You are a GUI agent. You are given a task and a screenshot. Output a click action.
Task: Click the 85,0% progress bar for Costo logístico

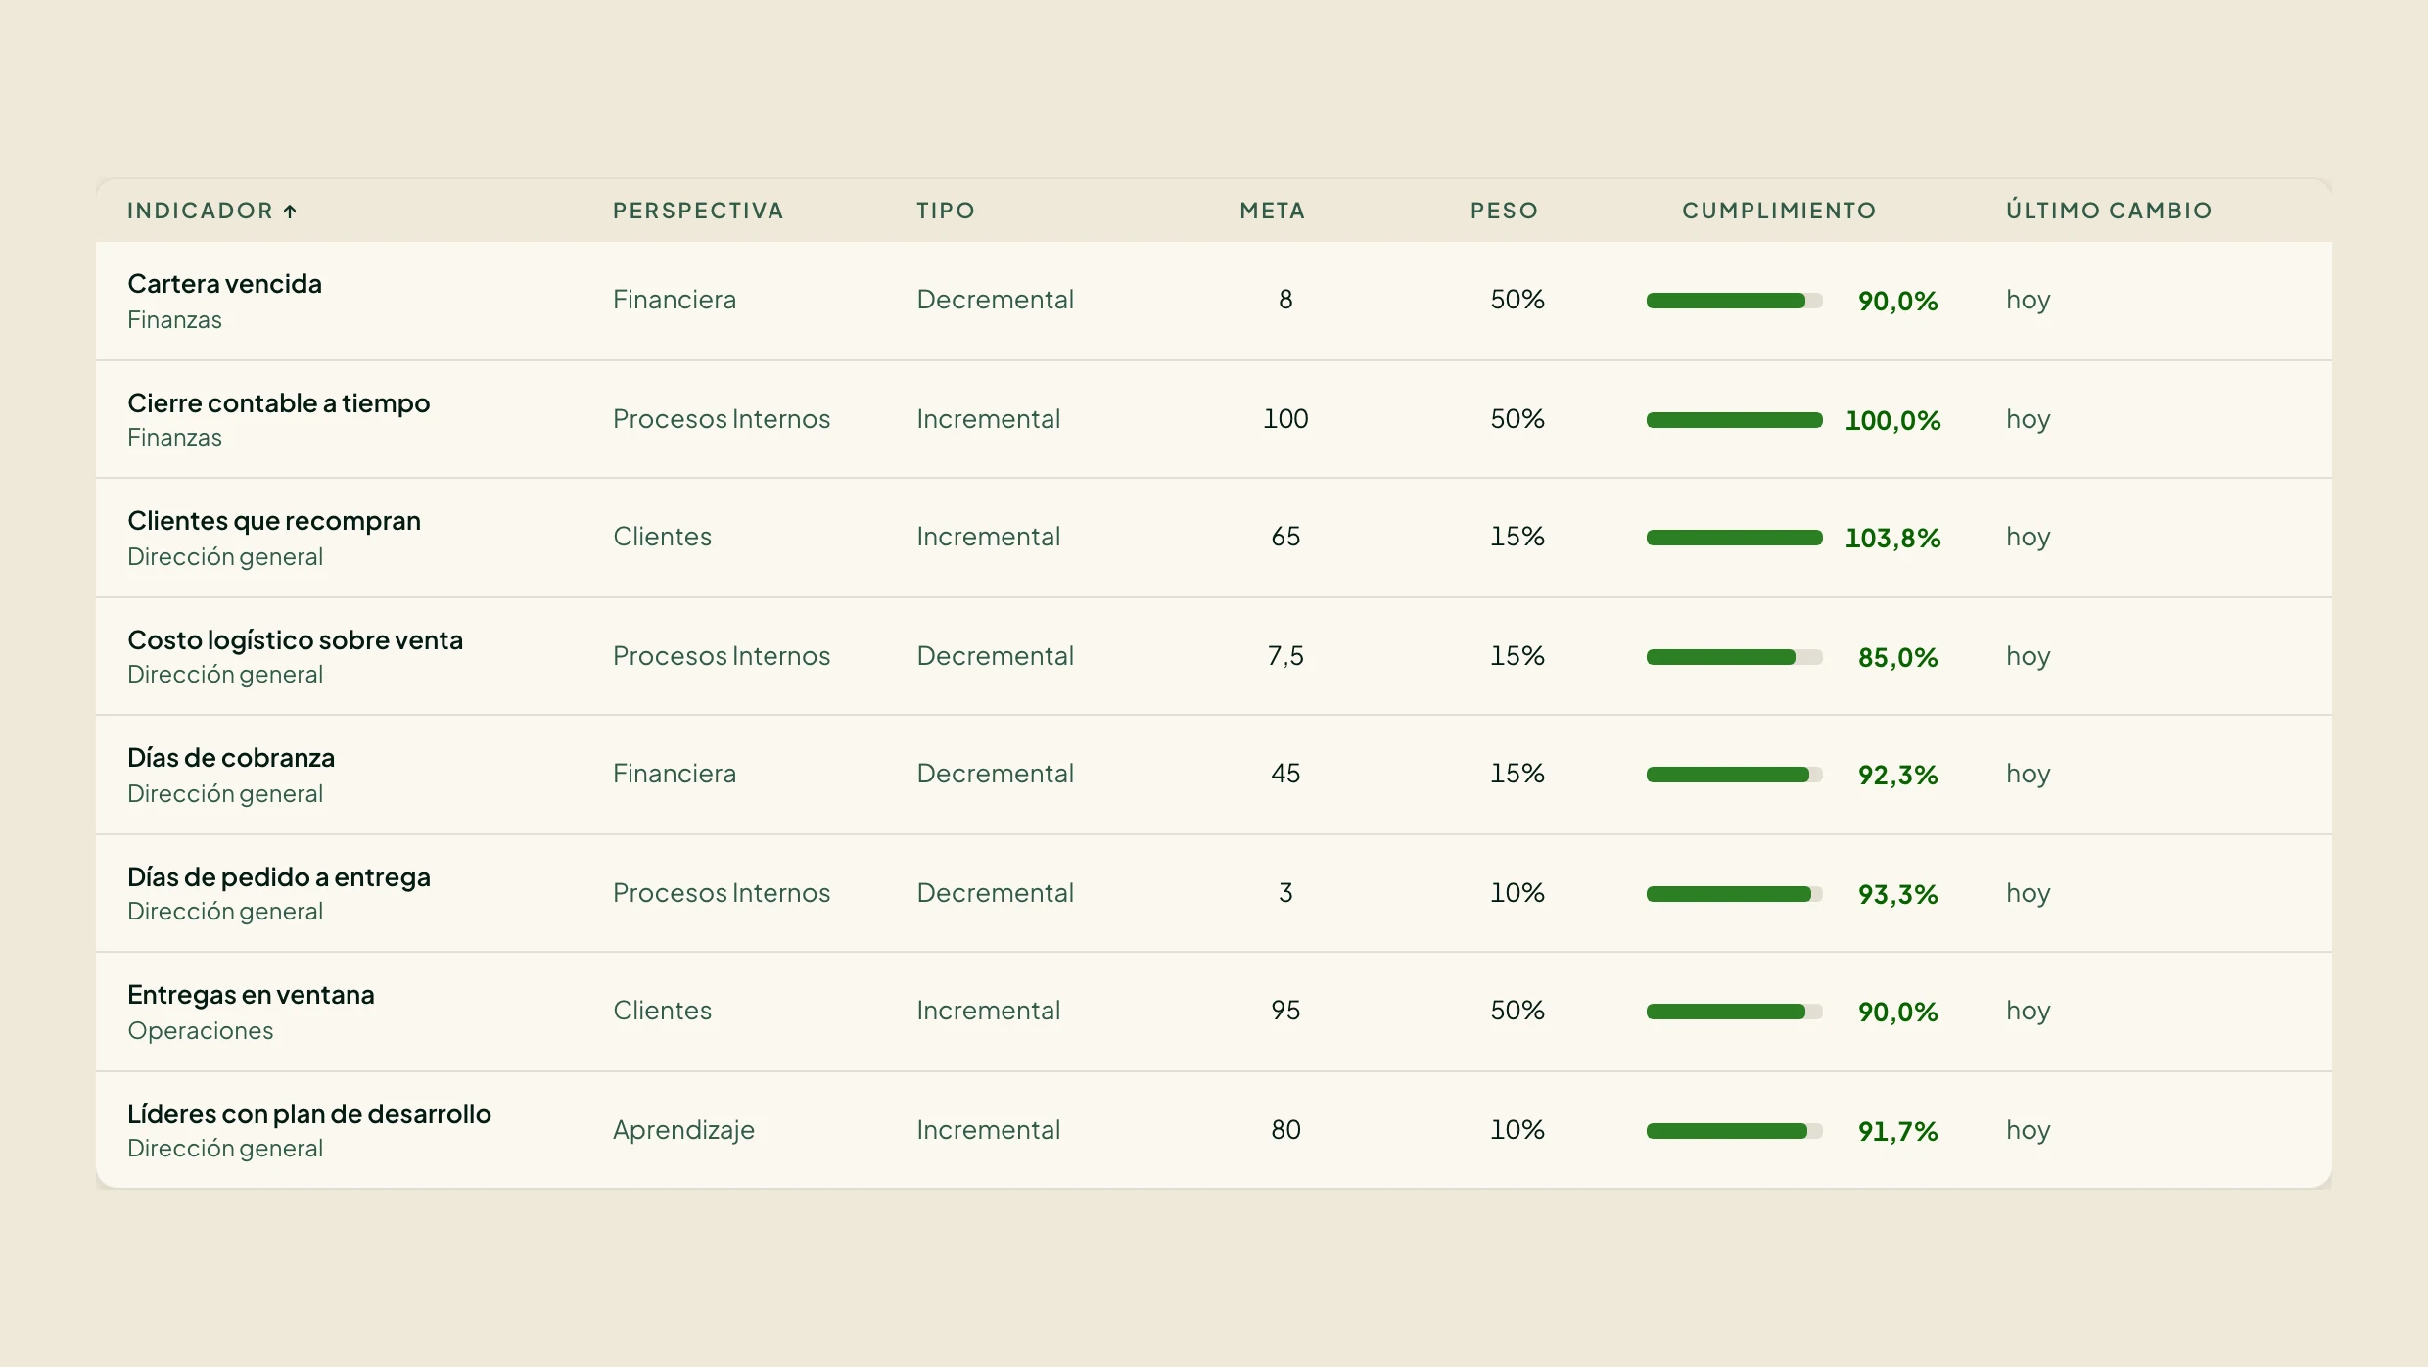click(1734, 657)
